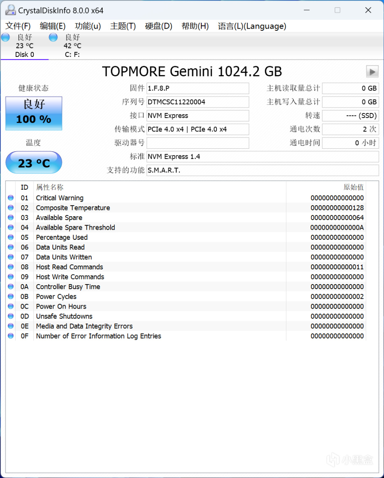This screenshot has height=478, width=384.
Task: Click the 23 °C temperature button
Action: pyautogui.click(x=34, y=162)
